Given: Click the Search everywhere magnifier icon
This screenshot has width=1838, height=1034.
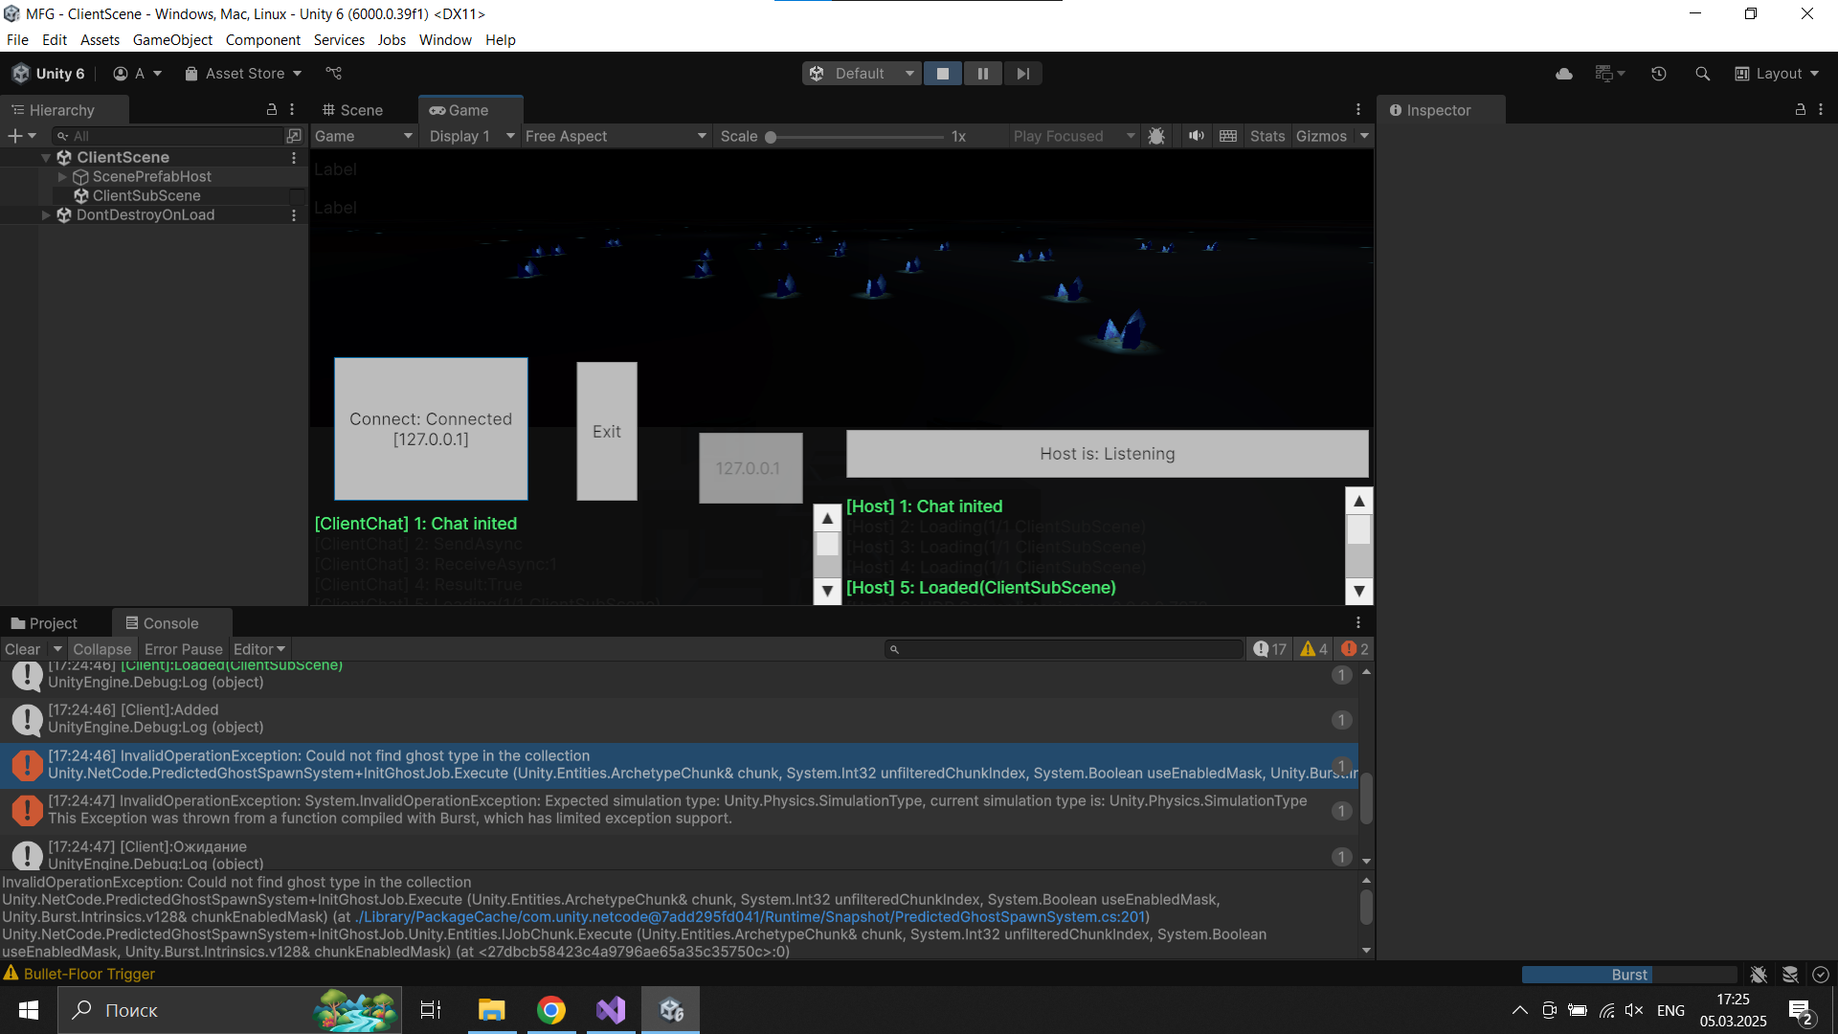Looking at the screenshot, I should pyautogui.click(x=1703, y=73).
